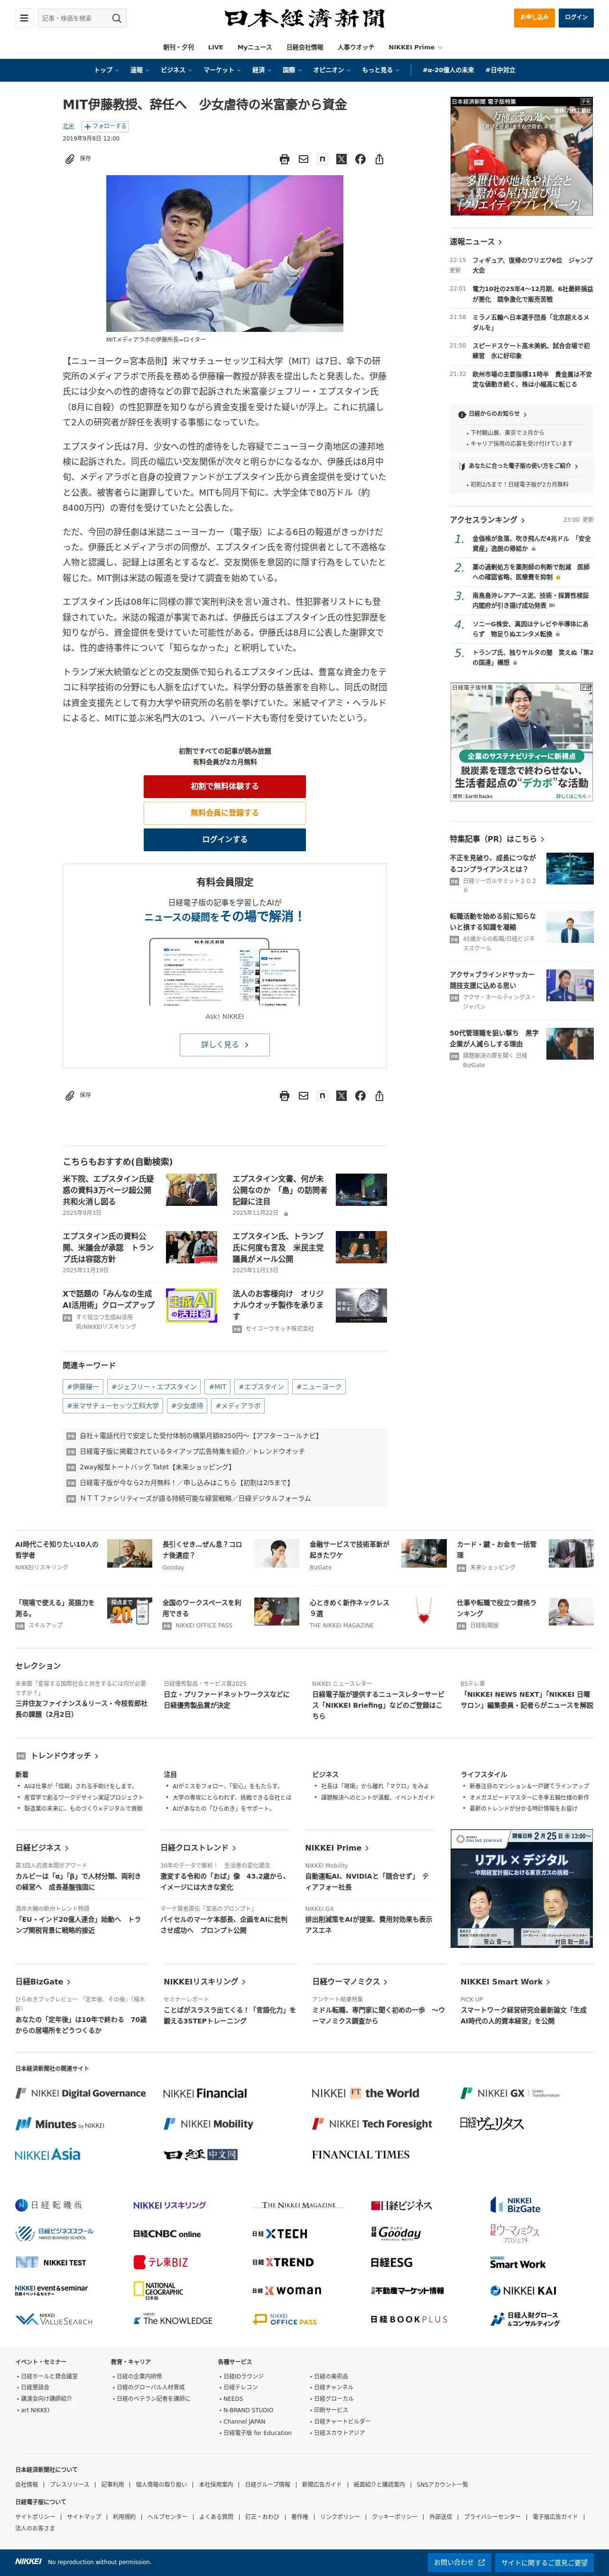
Task: Click the X icon below the article
Action: 341,1096
